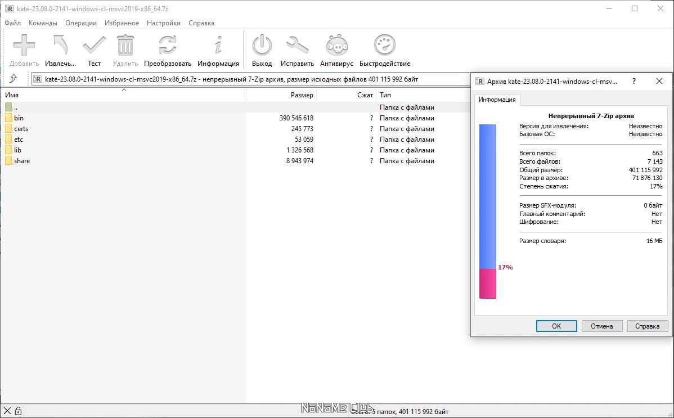Screen dimensions: 674x418
Task: Click the etc folder icon
Action: click(8, 140)
